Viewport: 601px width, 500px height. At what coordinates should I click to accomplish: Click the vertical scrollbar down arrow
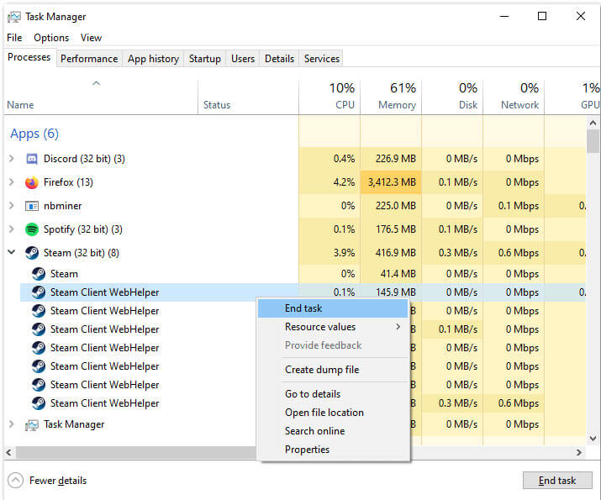point(593,439)
